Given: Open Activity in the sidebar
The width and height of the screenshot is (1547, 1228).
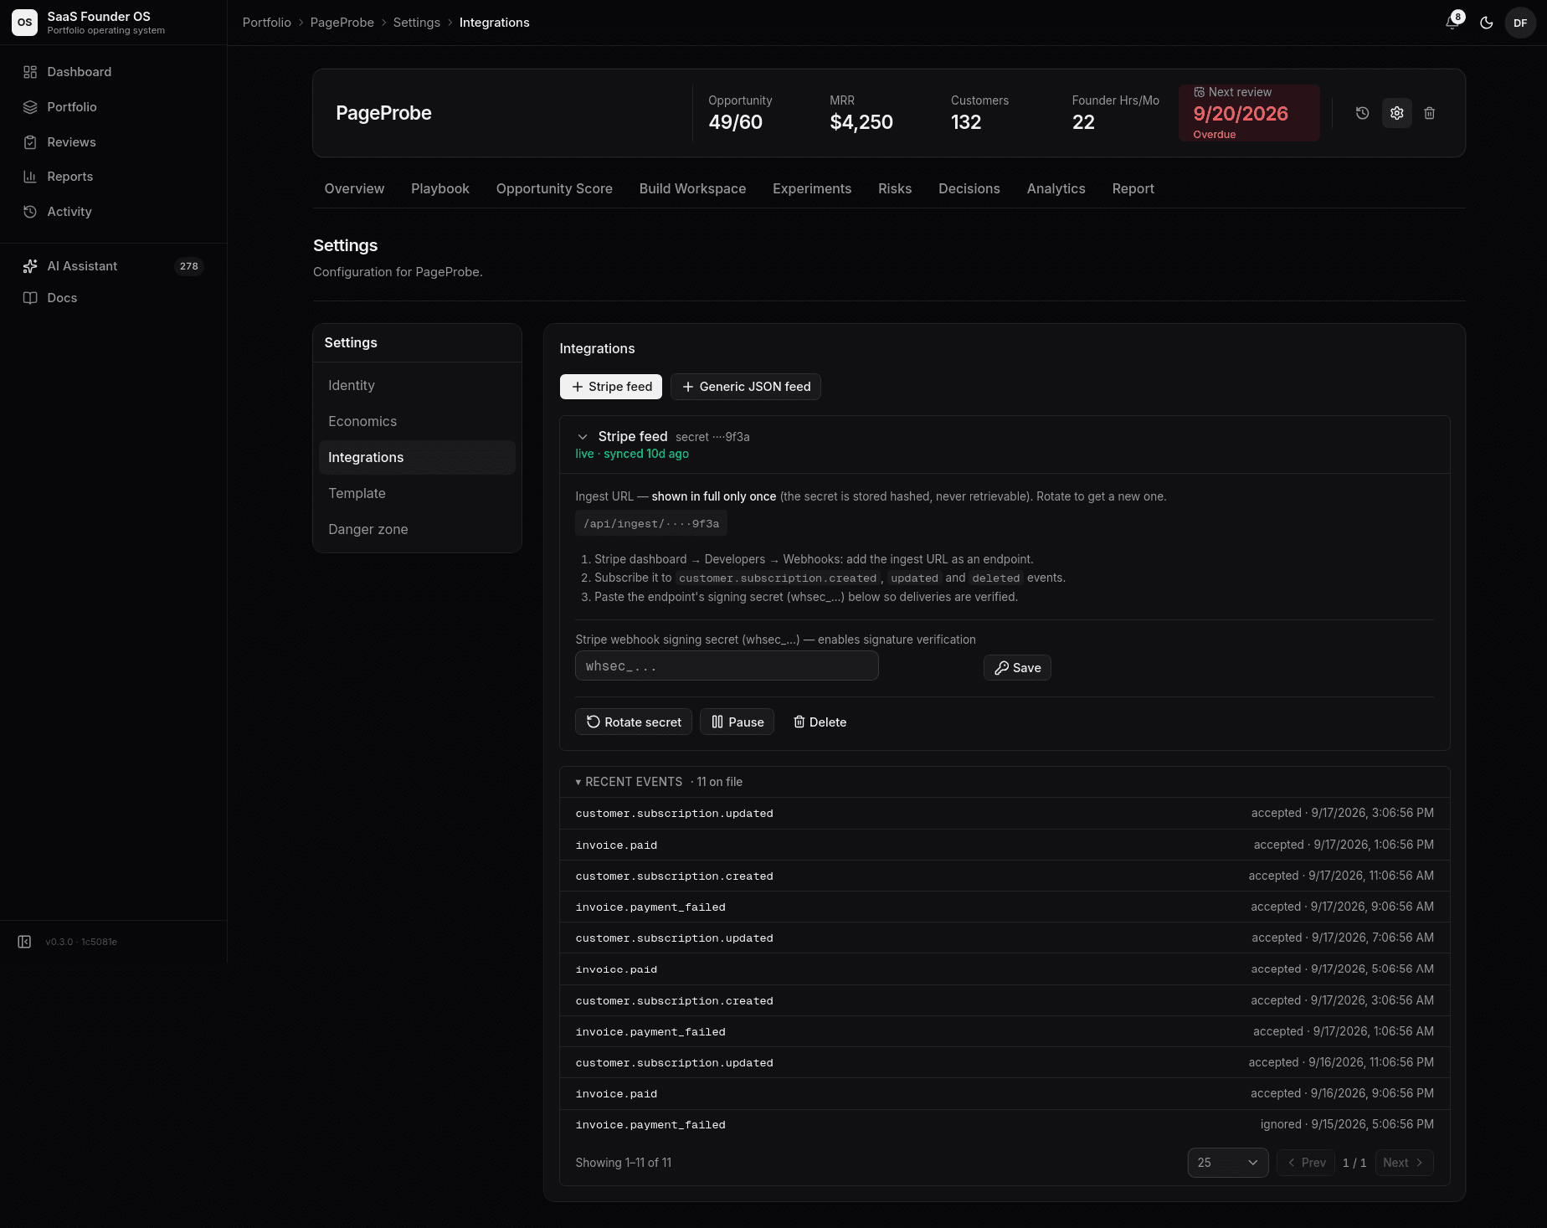Looking at the screenshot, I should click(113, 212).
